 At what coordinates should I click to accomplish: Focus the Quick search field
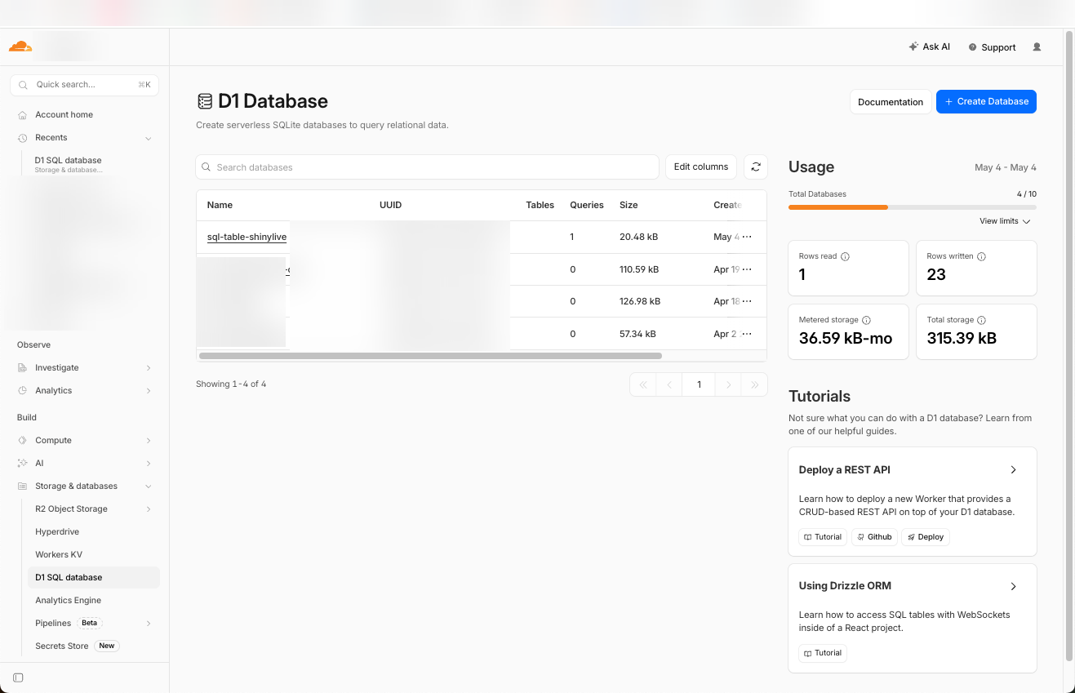(84, 85)
